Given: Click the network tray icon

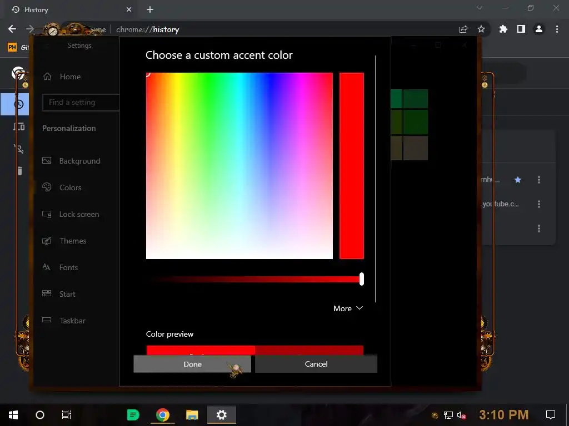Looking at the screenshot, I should tap(448, 415).
